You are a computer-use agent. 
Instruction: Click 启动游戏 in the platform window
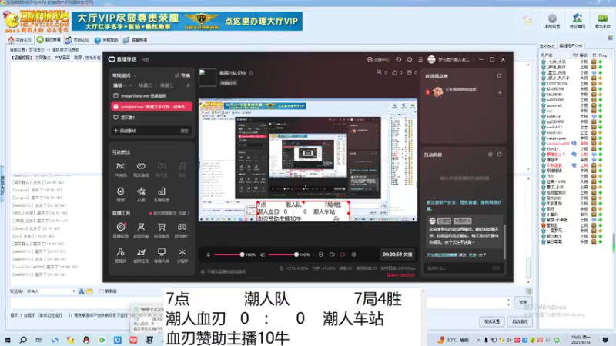point(521,321)
